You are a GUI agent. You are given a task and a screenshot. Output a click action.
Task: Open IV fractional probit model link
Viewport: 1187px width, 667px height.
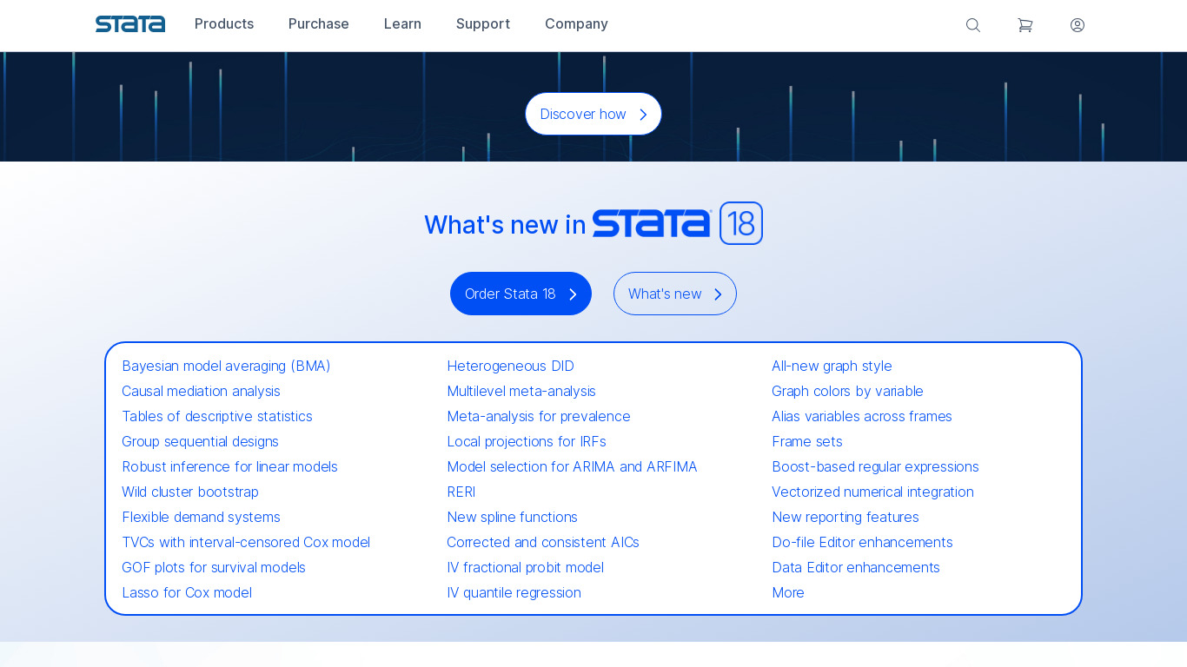click(525, 568)
